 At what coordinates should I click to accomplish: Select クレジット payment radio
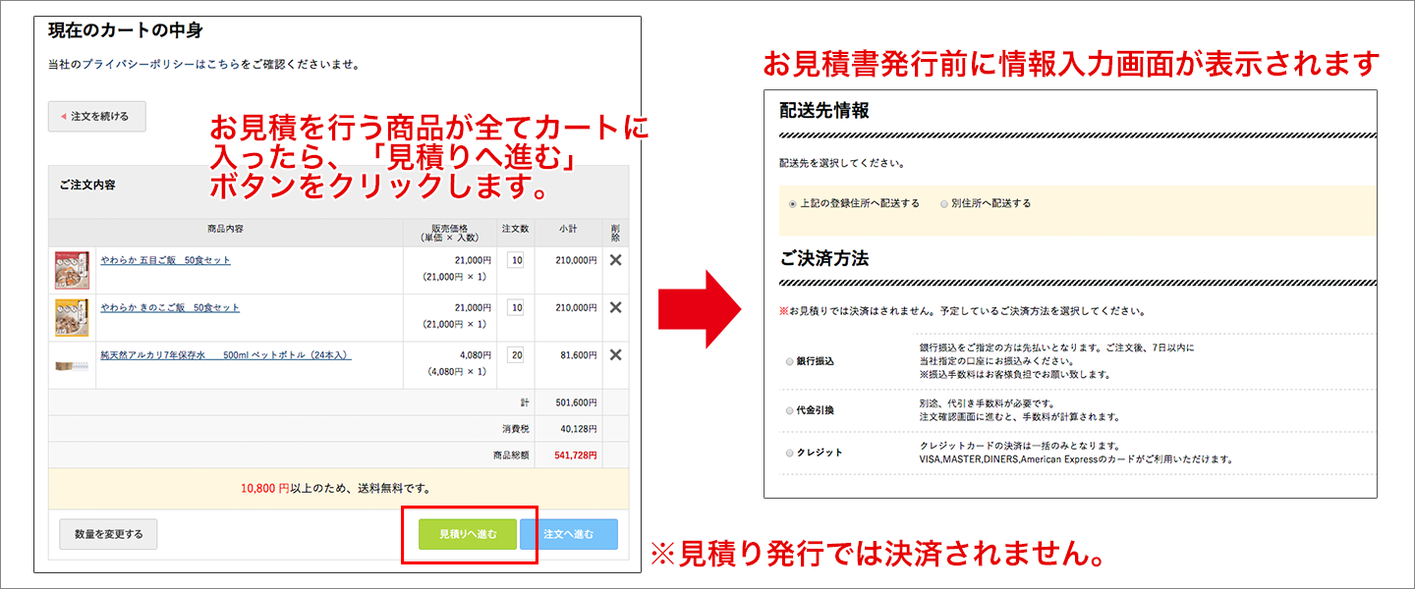click(789, 453)
